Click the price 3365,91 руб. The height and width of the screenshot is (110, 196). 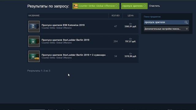(130, 27)
